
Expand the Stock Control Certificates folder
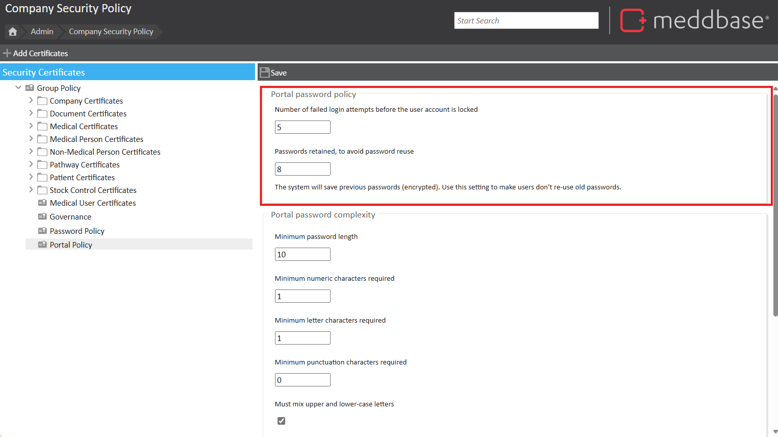click(x=31, y=189)
